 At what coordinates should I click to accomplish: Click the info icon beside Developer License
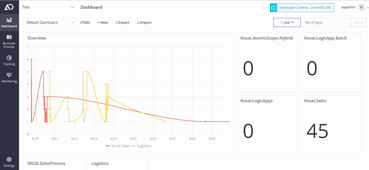coord(273,8)
